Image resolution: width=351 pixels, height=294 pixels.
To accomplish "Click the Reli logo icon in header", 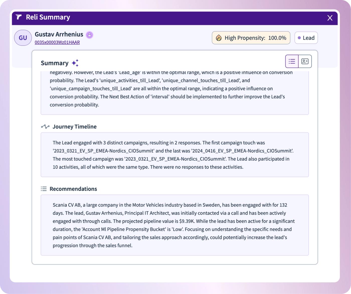I will (19, 17).
